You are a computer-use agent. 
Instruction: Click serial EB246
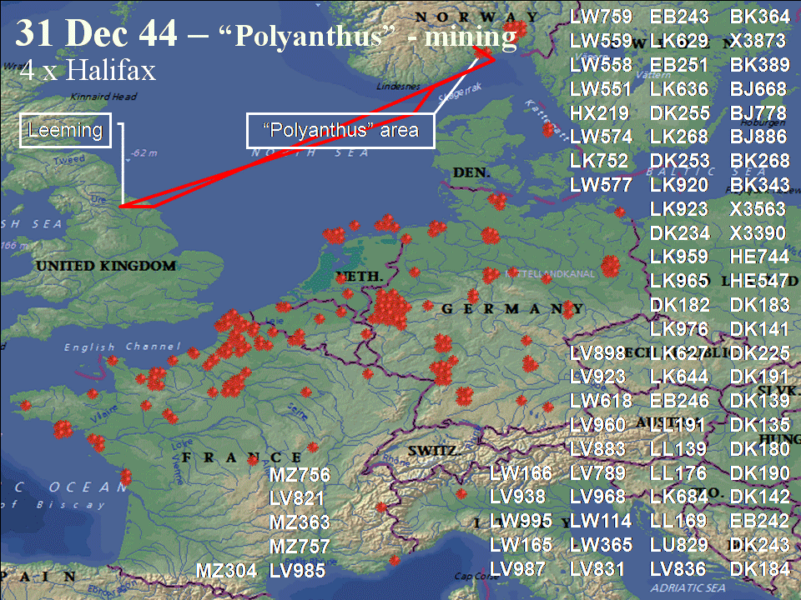point(679,401)
